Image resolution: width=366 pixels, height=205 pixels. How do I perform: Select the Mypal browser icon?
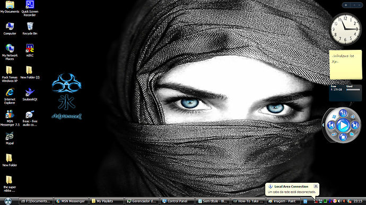pos(10,138)
